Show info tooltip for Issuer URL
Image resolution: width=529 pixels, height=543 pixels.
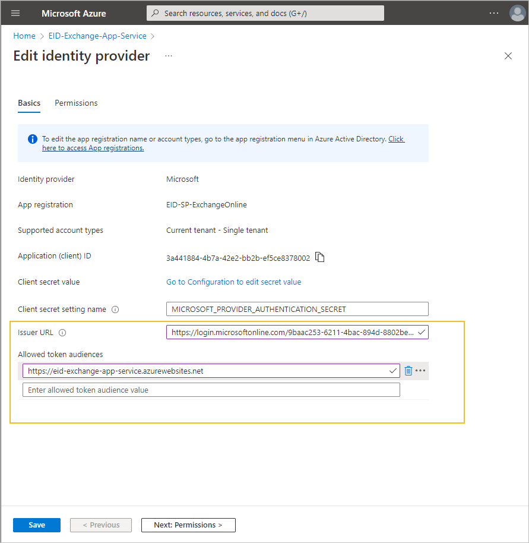point(62,333)
